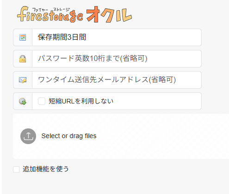229x194 pixels.
Task: Click the (省略可) hint in password field
Action: [x=134, y=59]
